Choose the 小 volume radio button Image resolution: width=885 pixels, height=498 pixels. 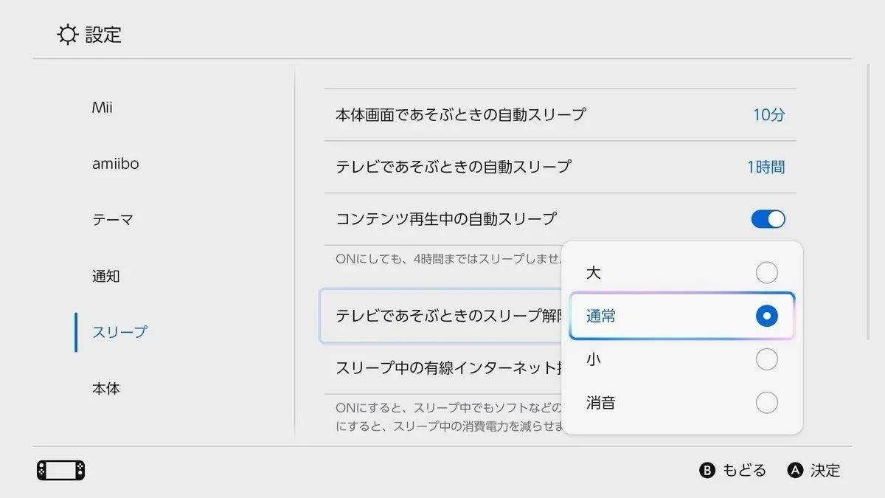point(767,359)
